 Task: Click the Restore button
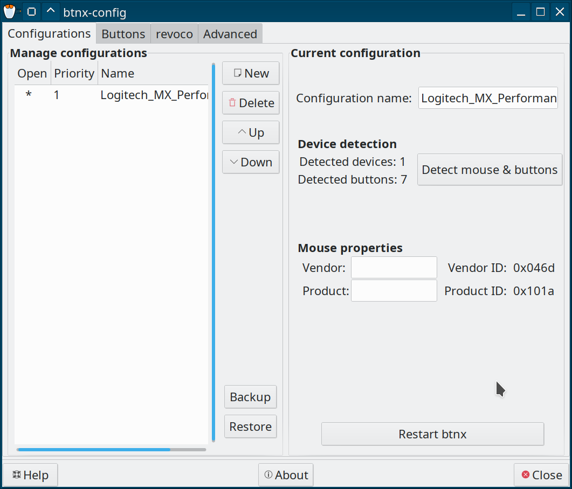point(251,427)
